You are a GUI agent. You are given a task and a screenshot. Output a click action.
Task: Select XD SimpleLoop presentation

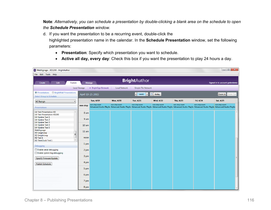(54, 135)
